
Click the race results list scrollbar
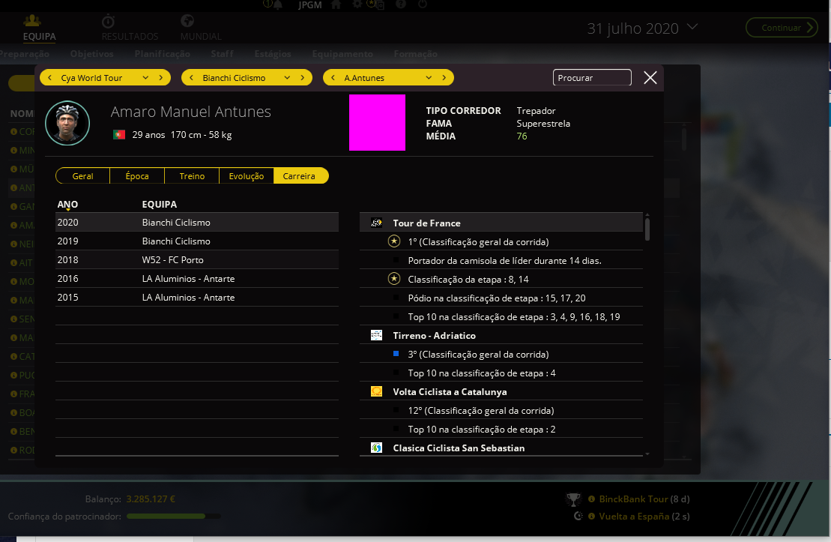click(x=647, y=229)
